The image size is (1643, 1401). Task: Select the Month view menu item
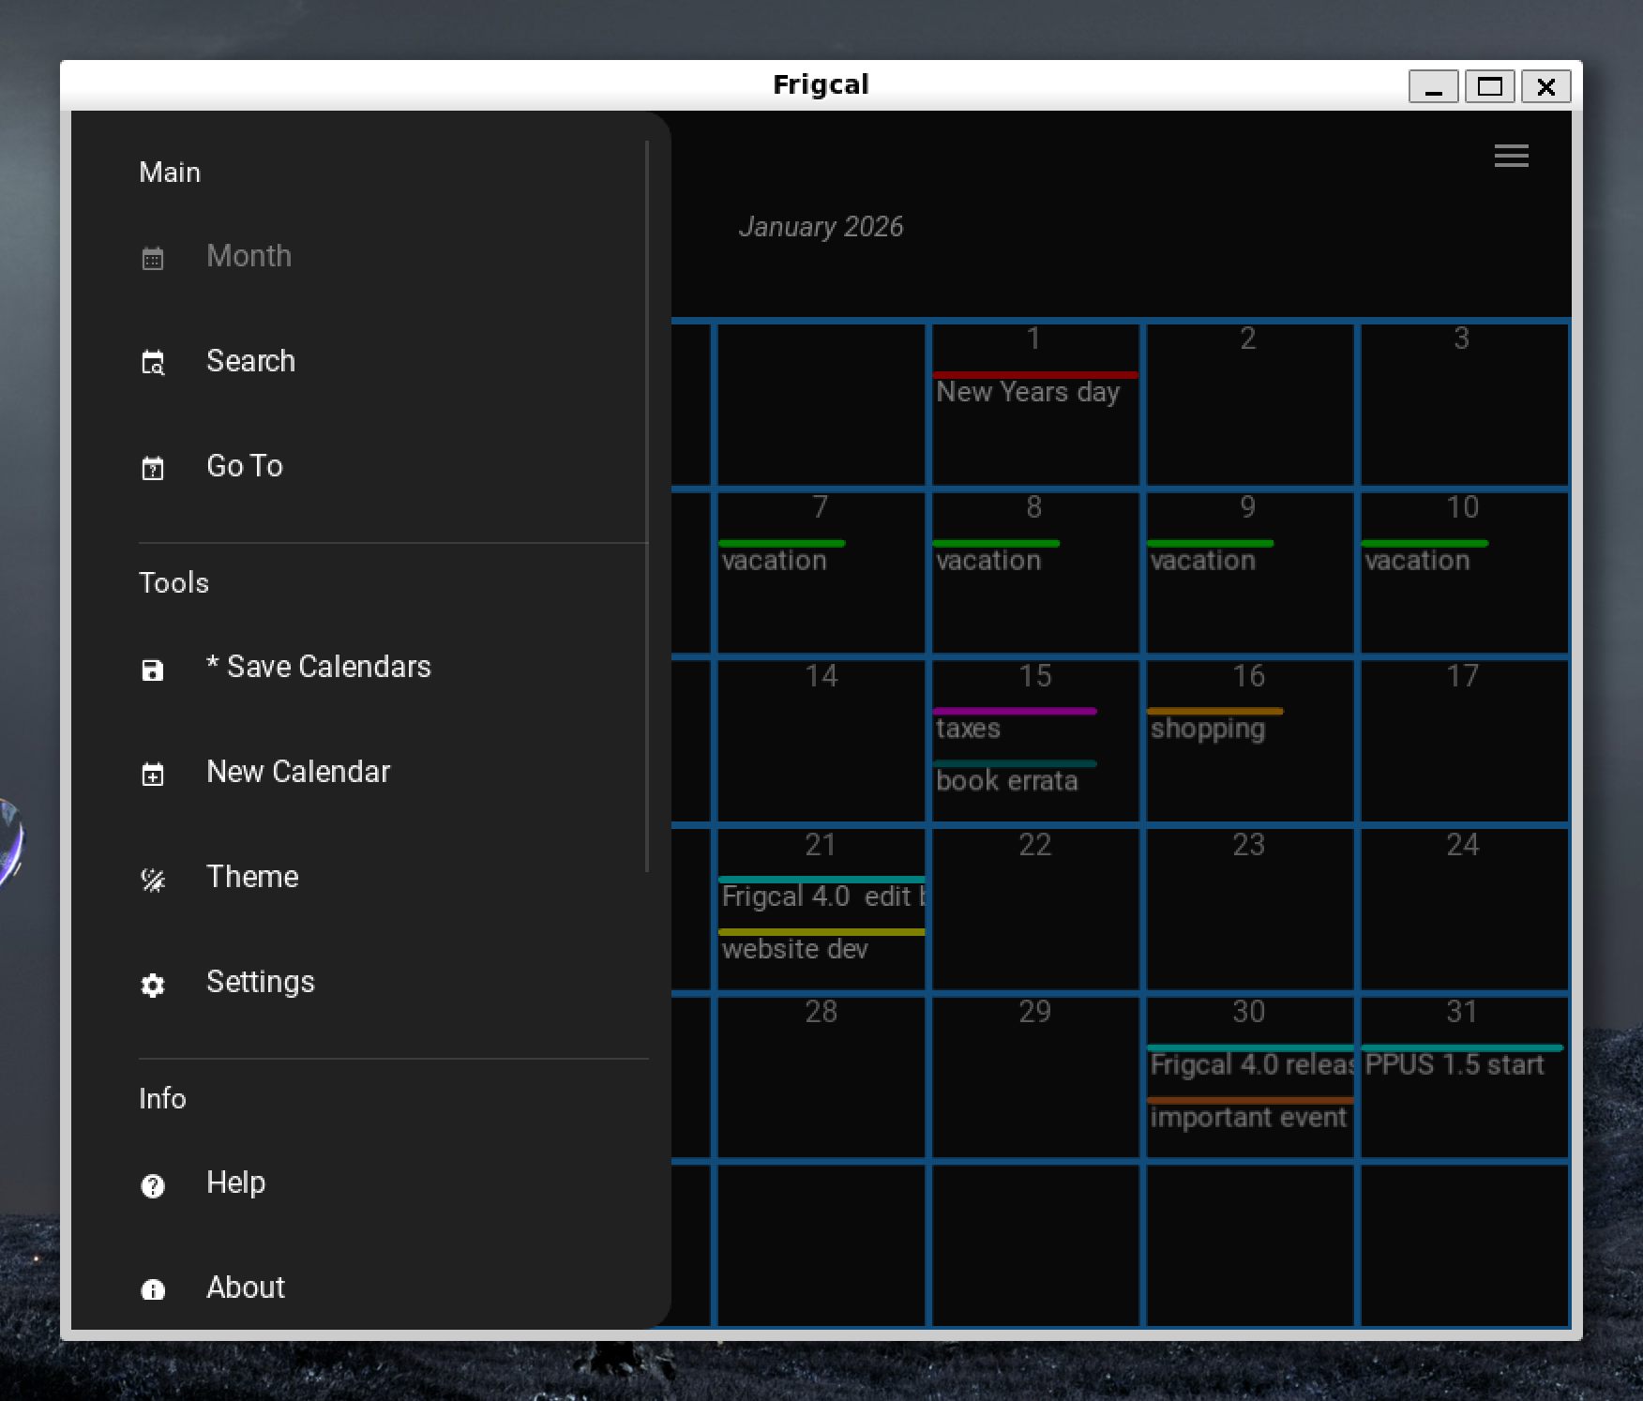point(249,256)
